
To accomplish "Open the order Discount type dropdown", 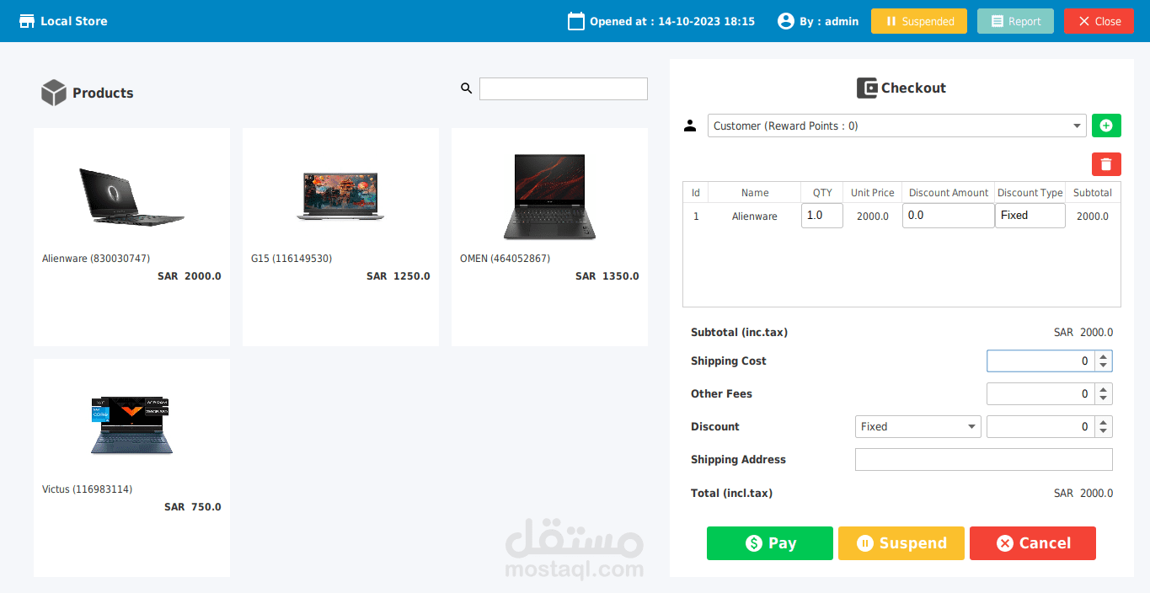I will point(918,426).
